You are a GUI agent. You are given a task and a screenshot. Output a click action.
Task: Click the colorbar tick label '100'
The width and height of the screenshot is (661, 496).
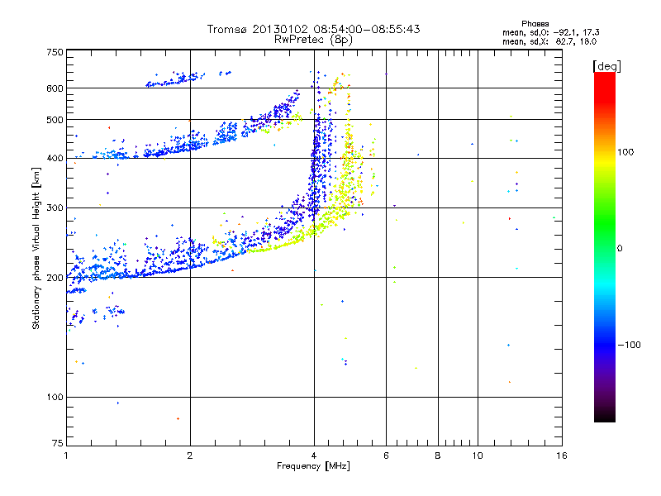click(x=625, y=152)
